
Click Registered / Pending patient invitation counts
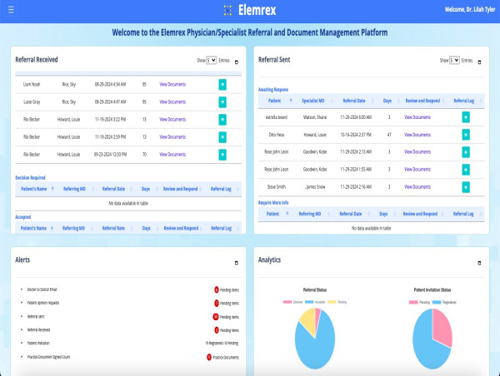tap(222, 344)
